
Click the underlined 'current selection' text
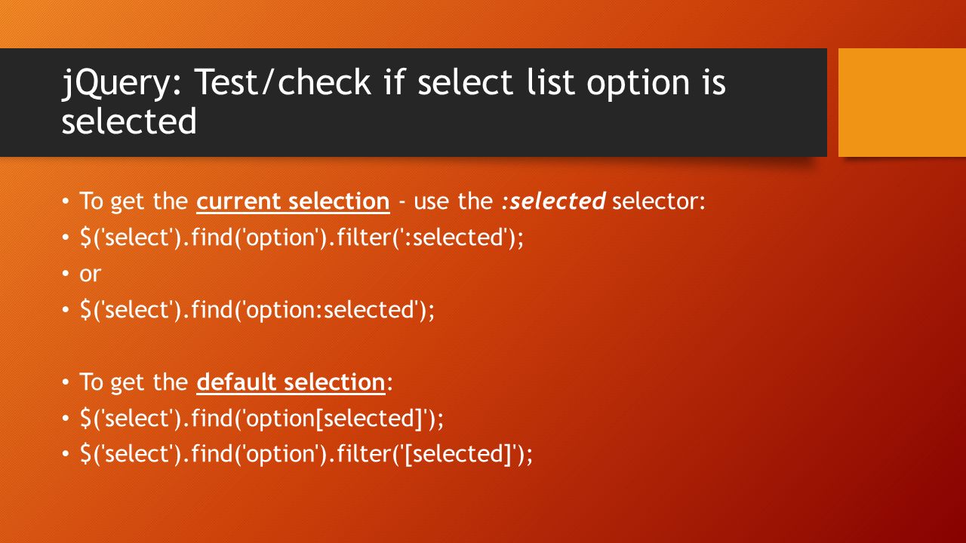[x=293, y=201]
